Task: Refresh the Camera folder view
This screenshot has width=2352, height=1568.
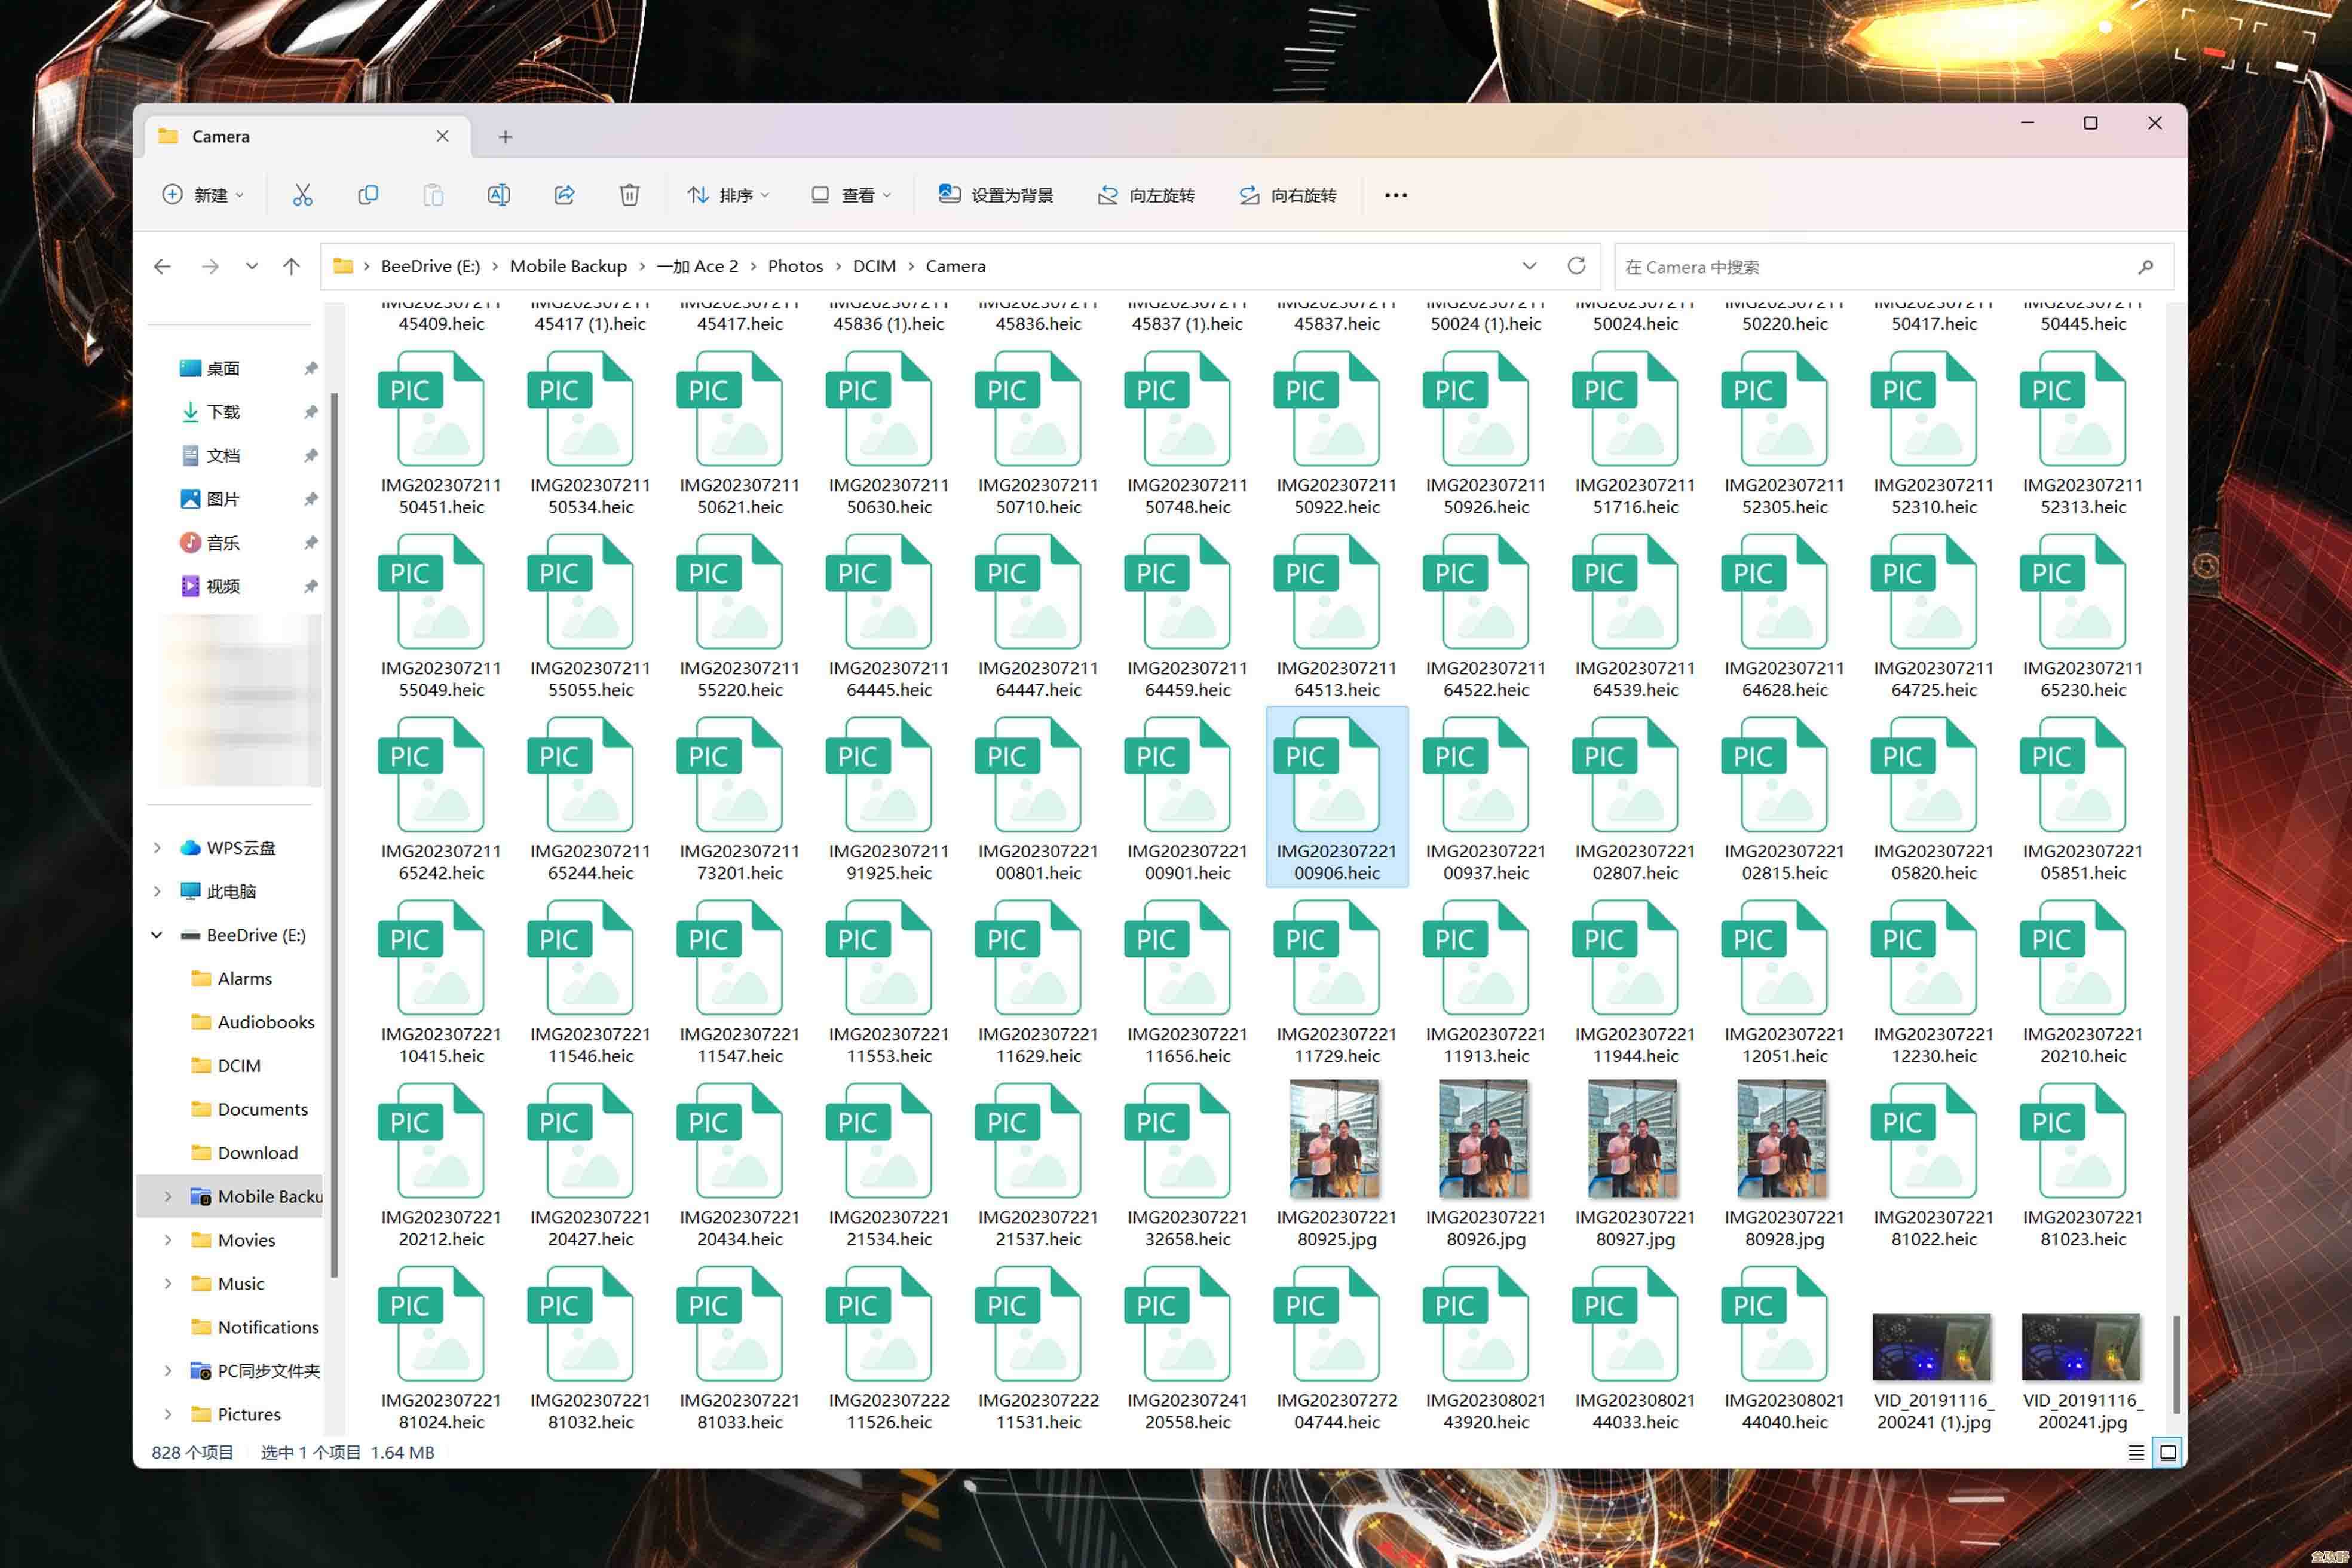Action: click(x=1576, y=266)
